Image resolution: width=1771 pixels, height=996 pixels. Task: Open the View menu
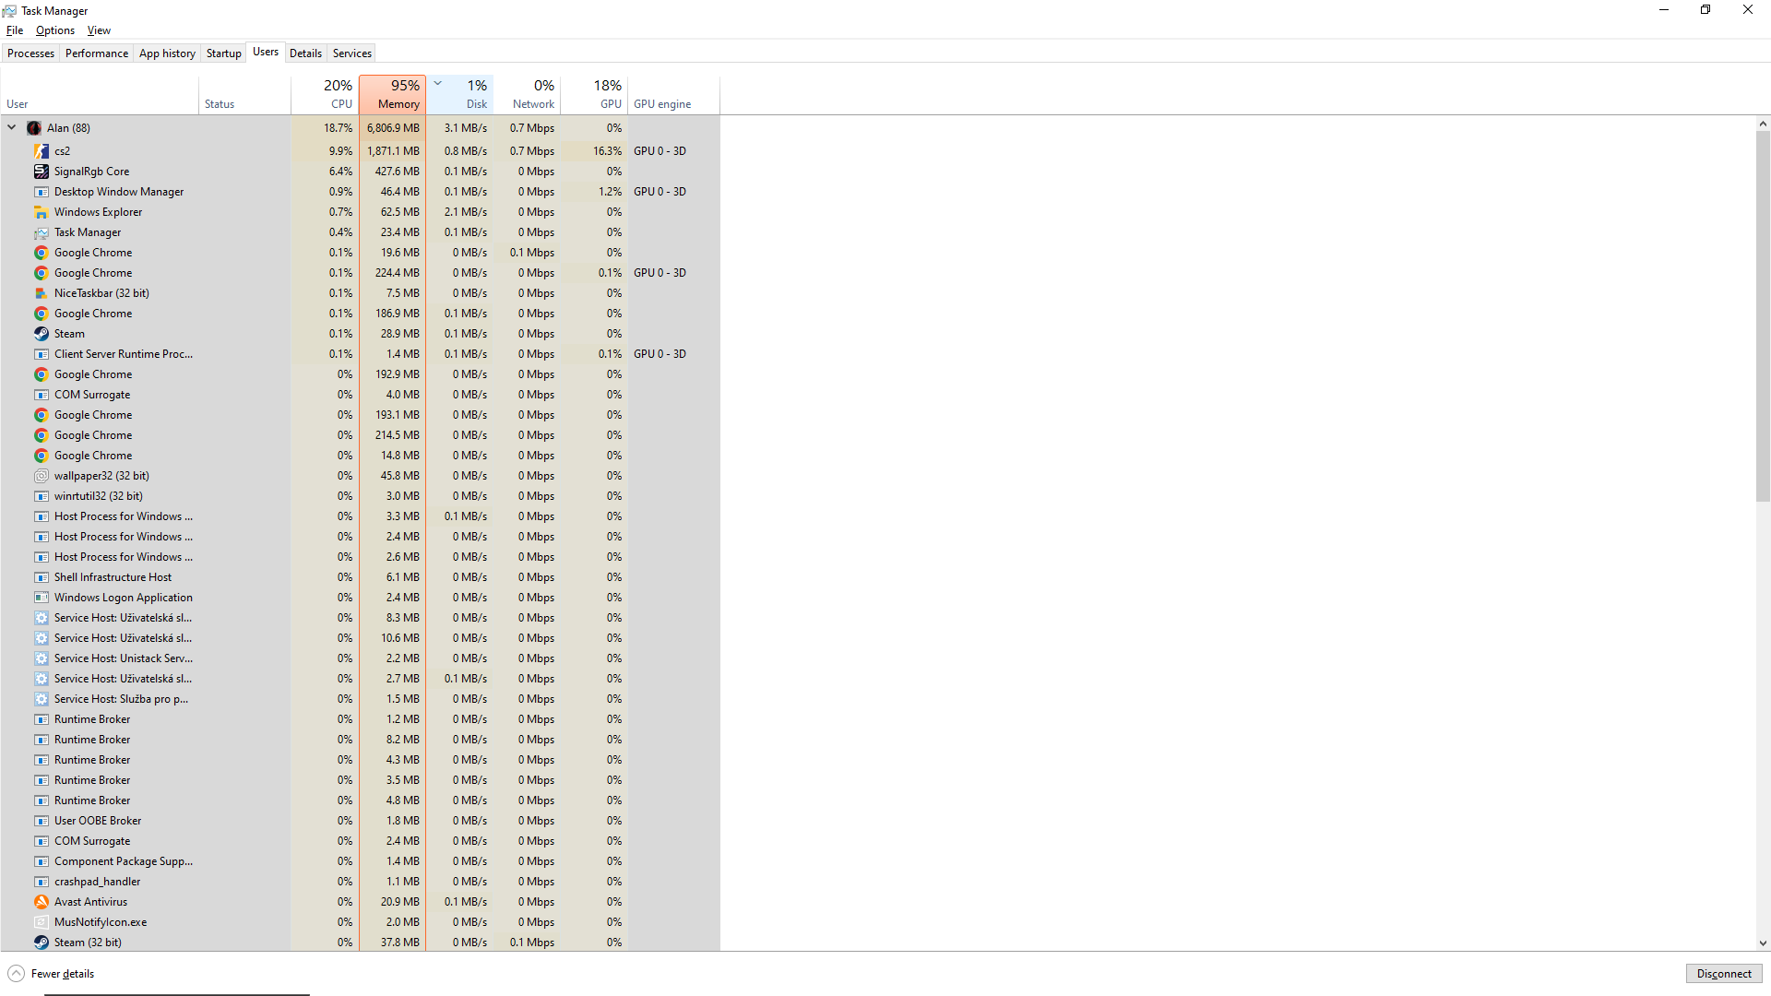point(99,30)
